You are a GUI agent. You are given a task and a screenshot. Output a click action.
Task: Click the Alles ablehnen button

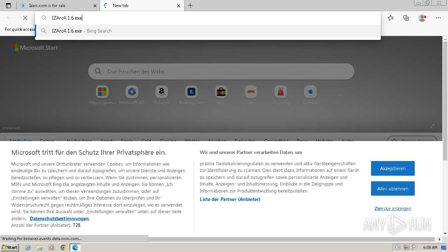[393, 189]
